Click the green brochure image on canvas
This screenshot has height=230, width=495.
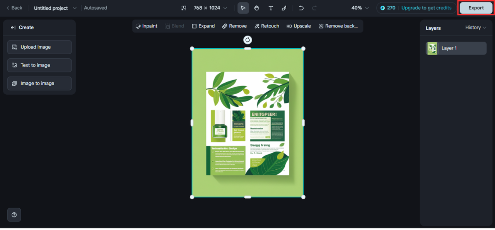(x=247, y=123)
